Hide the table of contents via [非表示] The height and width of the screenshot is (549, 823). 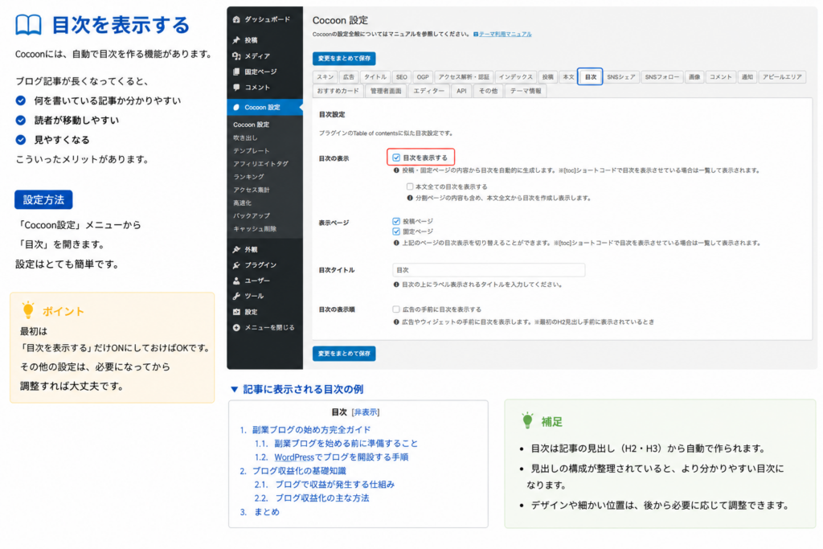click(x=366, y=412)
